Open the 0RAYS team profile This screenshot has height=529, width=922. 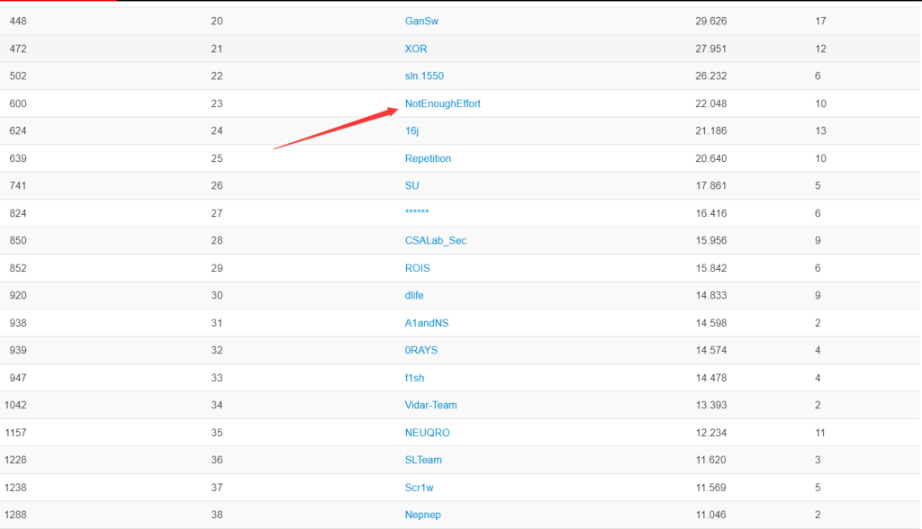421,350
